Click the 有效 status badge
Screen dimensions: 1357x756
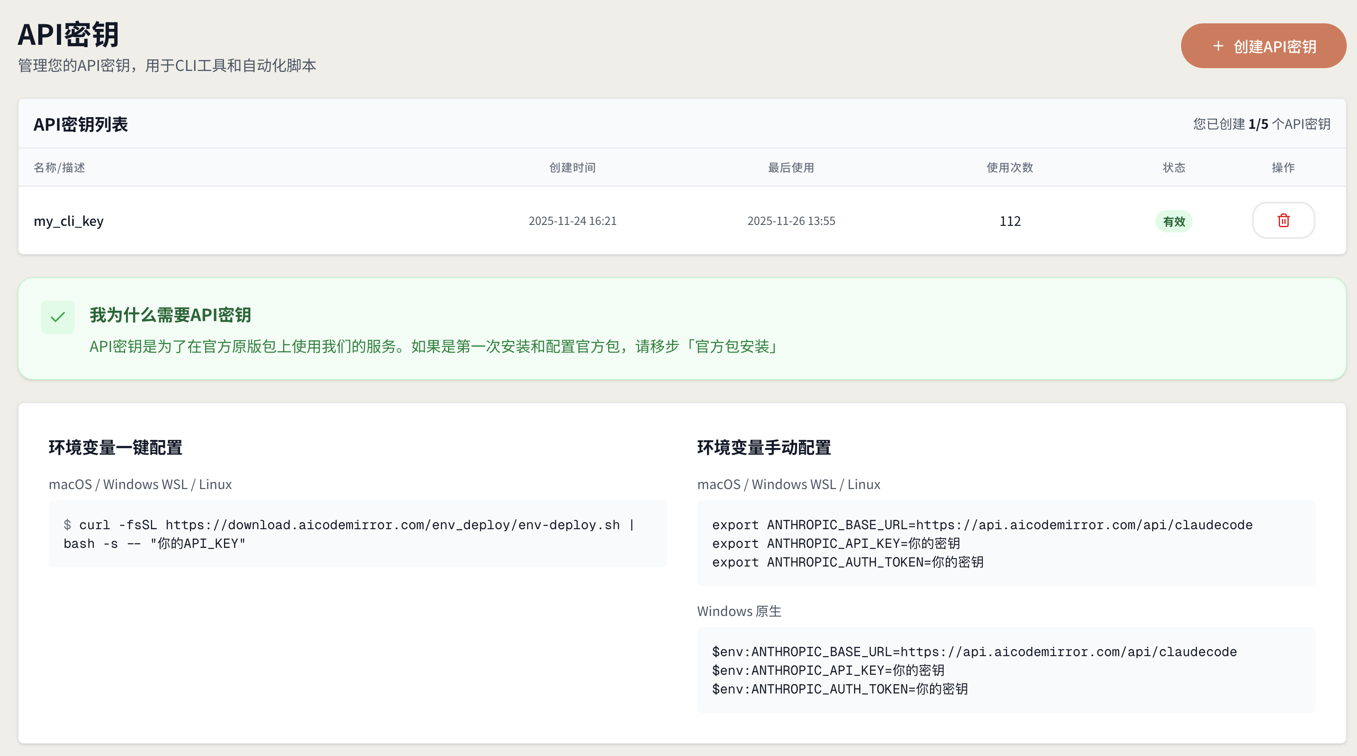coord(1174,221)
